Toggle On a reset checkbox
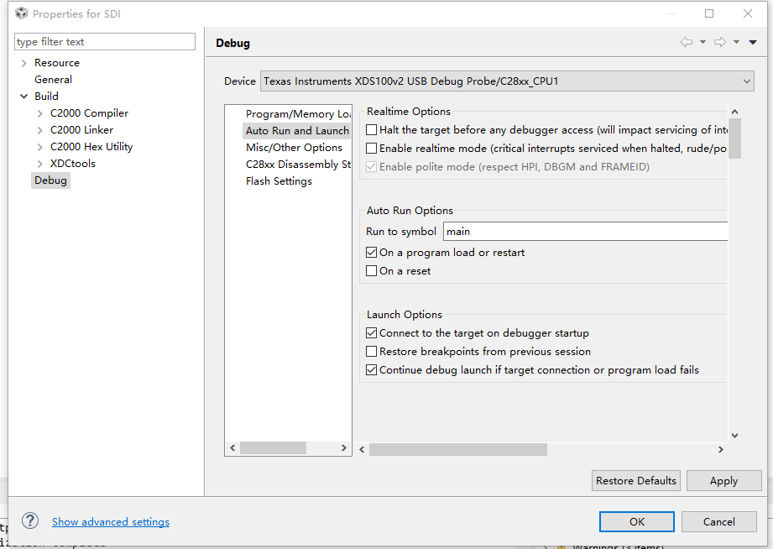This screenshot has height=549, width=773. coord(372,271)
